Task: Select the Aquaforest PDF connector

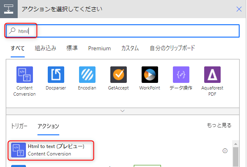Action: (212, 75)
